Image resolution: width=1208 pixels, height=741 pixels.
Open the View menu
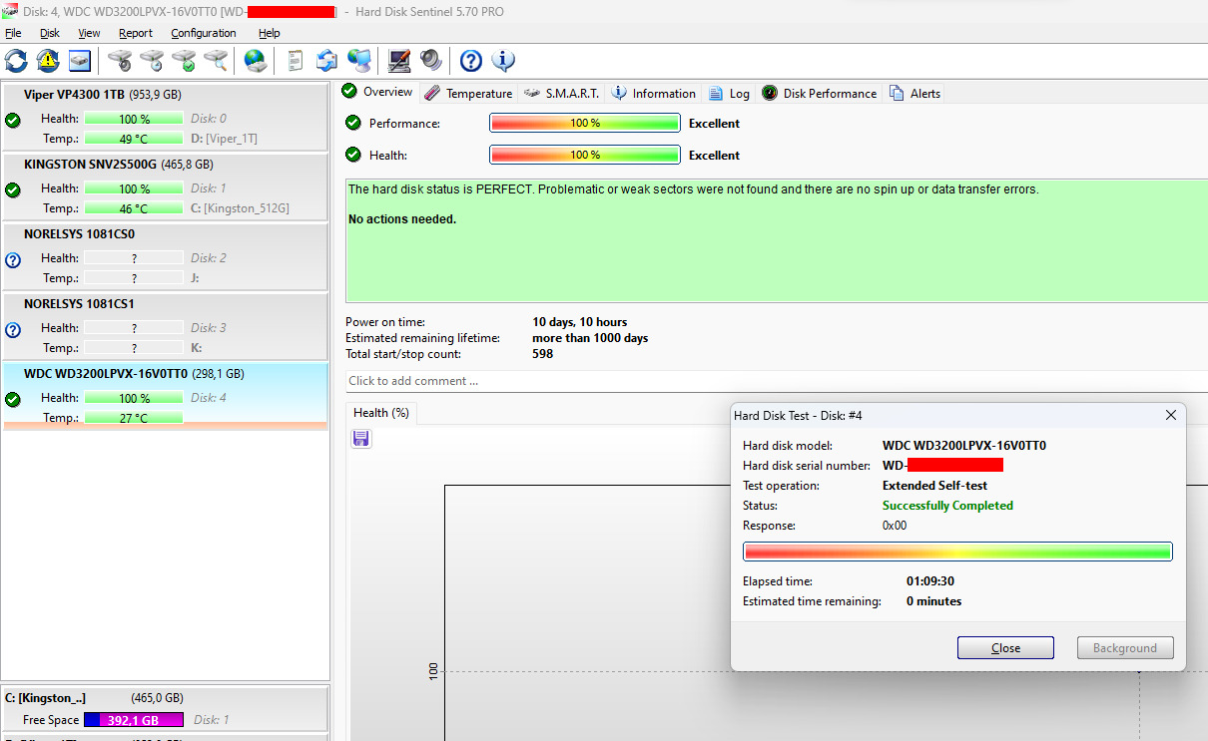click(89, 33)
